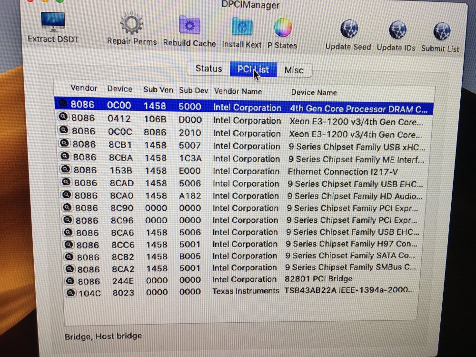Screen dimensions: 476x357
Task: Sort by the Vendor column header
Action: [x=83, y=88]
